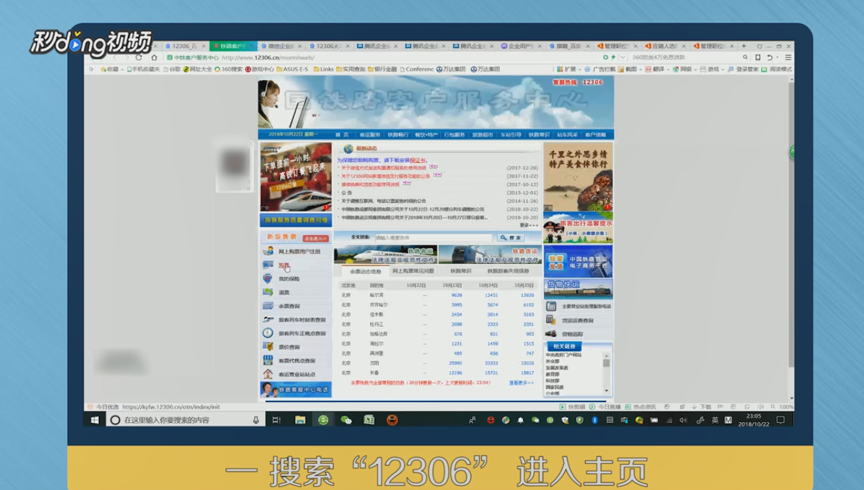
Task: Expand the 收藏 bookmarks dropdown
Action: coord(122,69)
